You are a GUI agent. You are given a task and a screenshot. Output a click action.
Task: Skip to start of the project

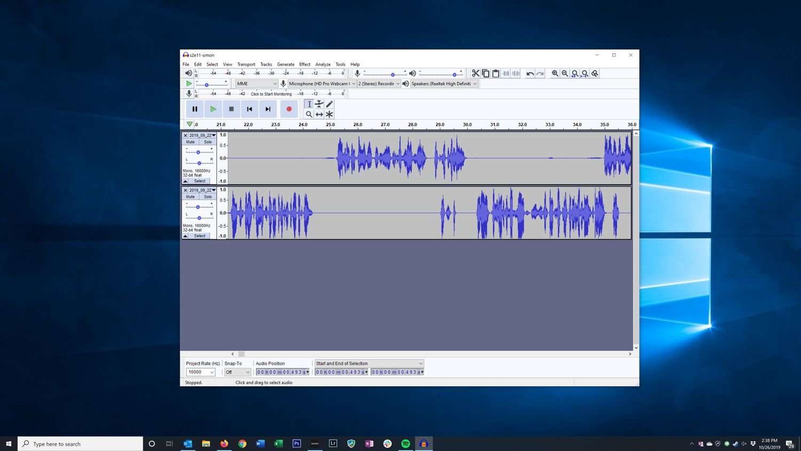click(x=249, y=109)
